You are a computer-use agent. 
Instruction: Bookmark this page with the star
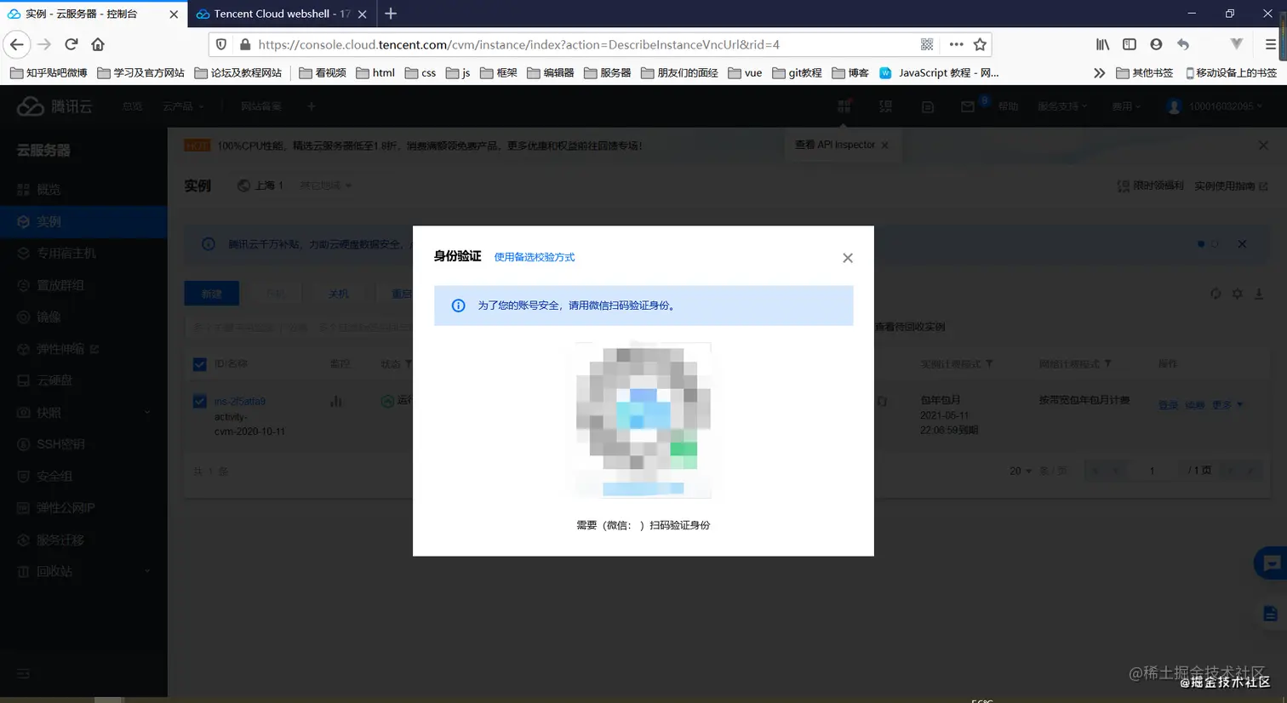pyautogui.click(x=980, y=44)
